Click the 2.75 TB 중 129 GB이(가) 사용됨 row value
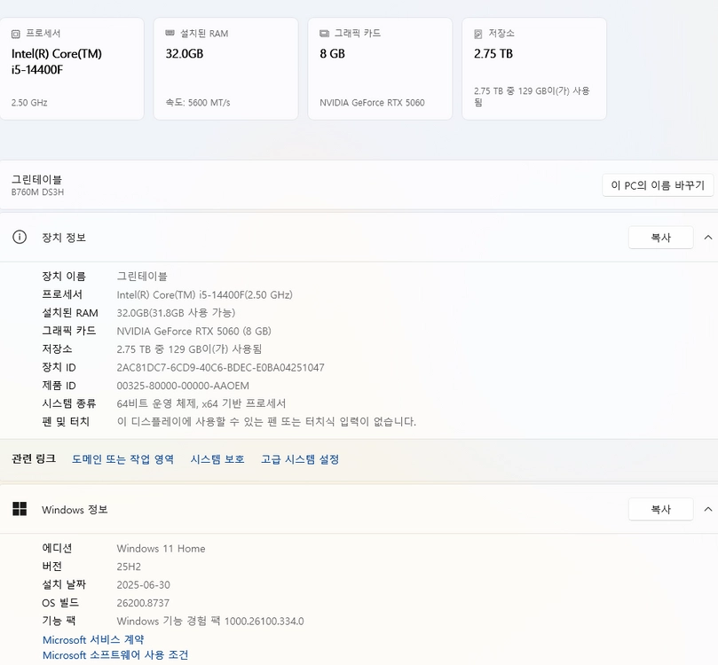Image resolution: width=718 pixels, height=665 pixels. 189,349
